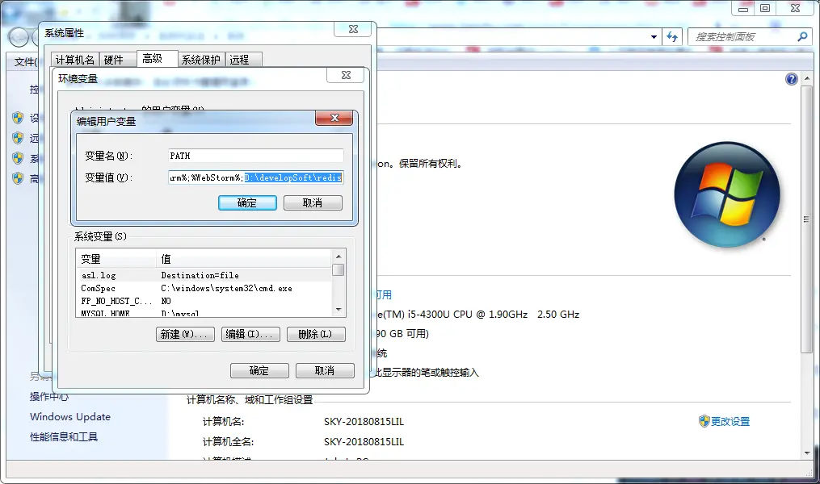Open the 系统保护 tab
The height and width of the screenshot is (484, 820).
click(x=201, y=60)
